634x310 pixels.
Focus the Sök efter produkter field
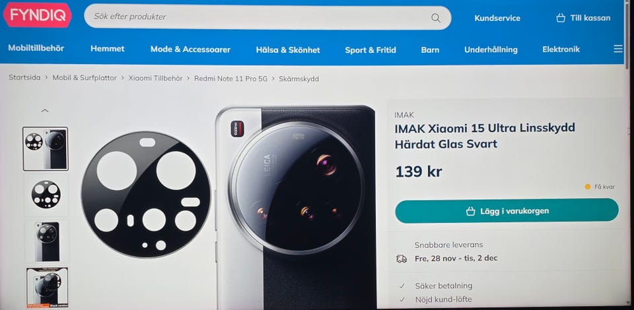(x=267, y=17)
